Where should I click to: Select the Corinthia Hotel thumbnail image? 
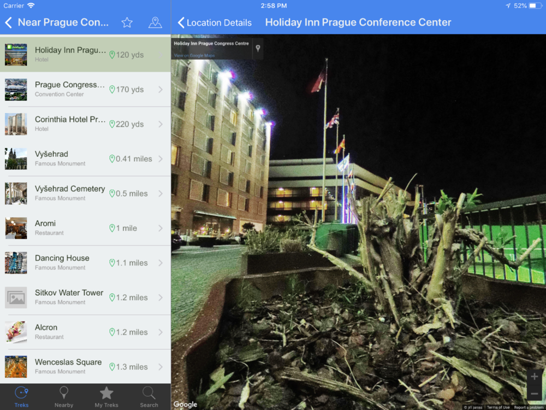point(16,124)
